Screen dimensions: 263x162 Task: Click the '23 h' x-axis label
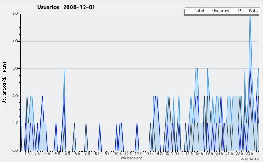(x=249, y=153)
